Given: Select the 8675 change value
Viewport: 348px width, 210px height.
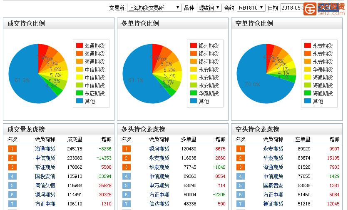Looking at the screenshot, I should coord(220,149).
